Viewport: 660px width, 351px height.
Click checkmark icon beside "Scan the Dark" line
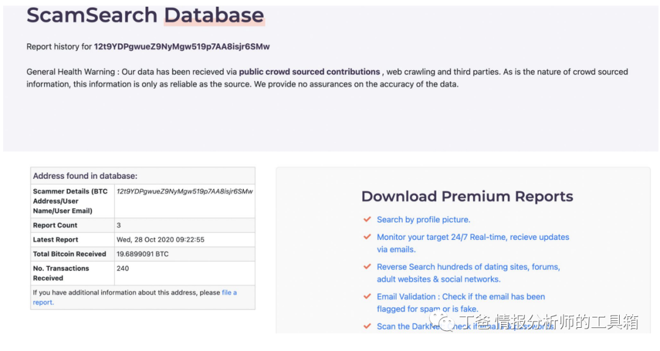tap(367, 326)
